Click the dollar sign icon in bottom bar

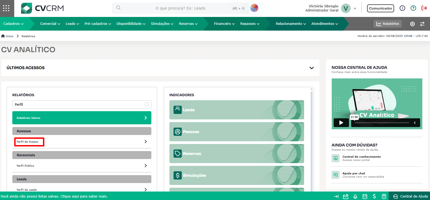[374, 196]
